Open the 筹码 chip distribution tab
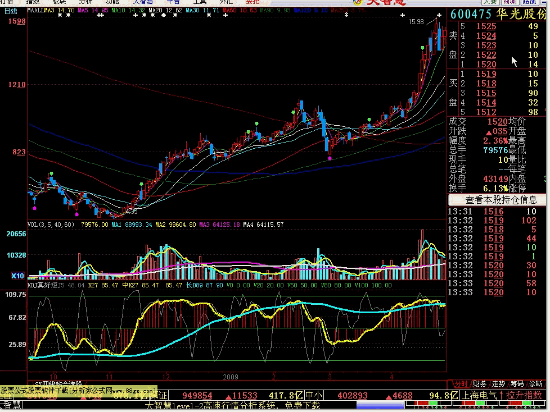550x412 pixels. pyautogui.click(x=517, y=384)
